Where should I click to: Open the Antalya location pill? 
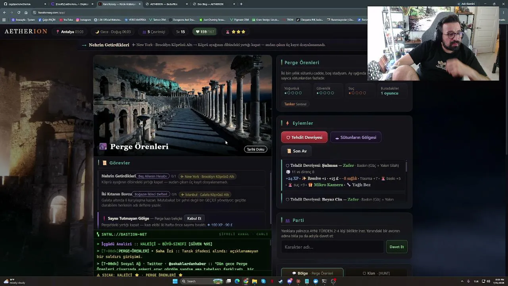69,32
